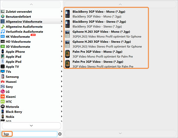Open the 3D Videoformate category

[x=31, y=47]
